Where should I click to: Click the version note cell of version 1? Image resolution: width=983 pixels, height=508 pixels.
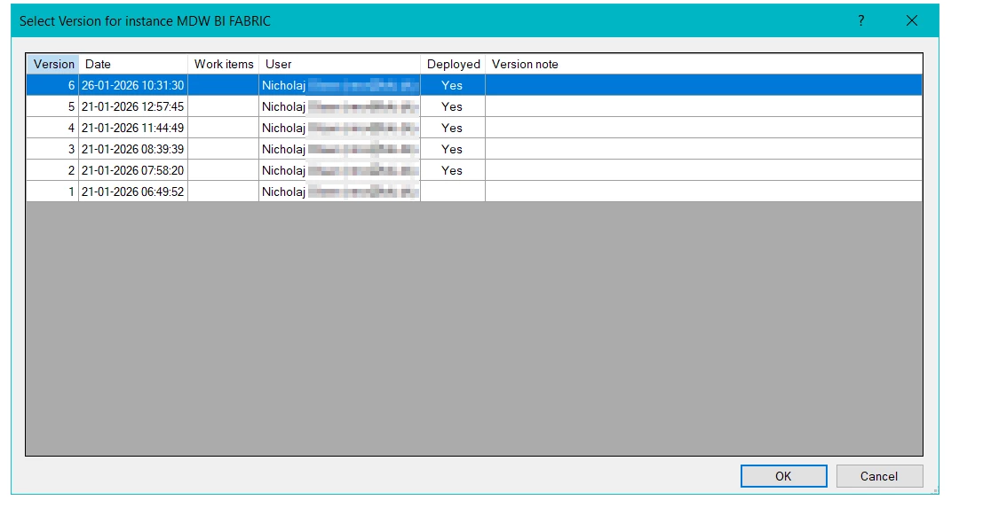coord(703,191)
